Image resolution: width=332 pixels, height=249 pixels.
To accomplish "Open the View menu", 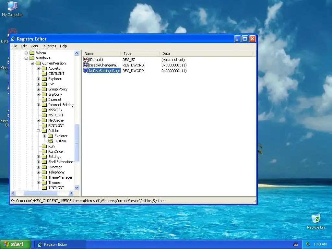I will [34, 46].
